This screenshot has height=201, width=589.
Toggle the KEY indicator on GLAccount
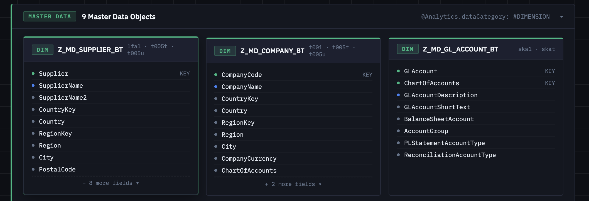[x=550, y=71]
